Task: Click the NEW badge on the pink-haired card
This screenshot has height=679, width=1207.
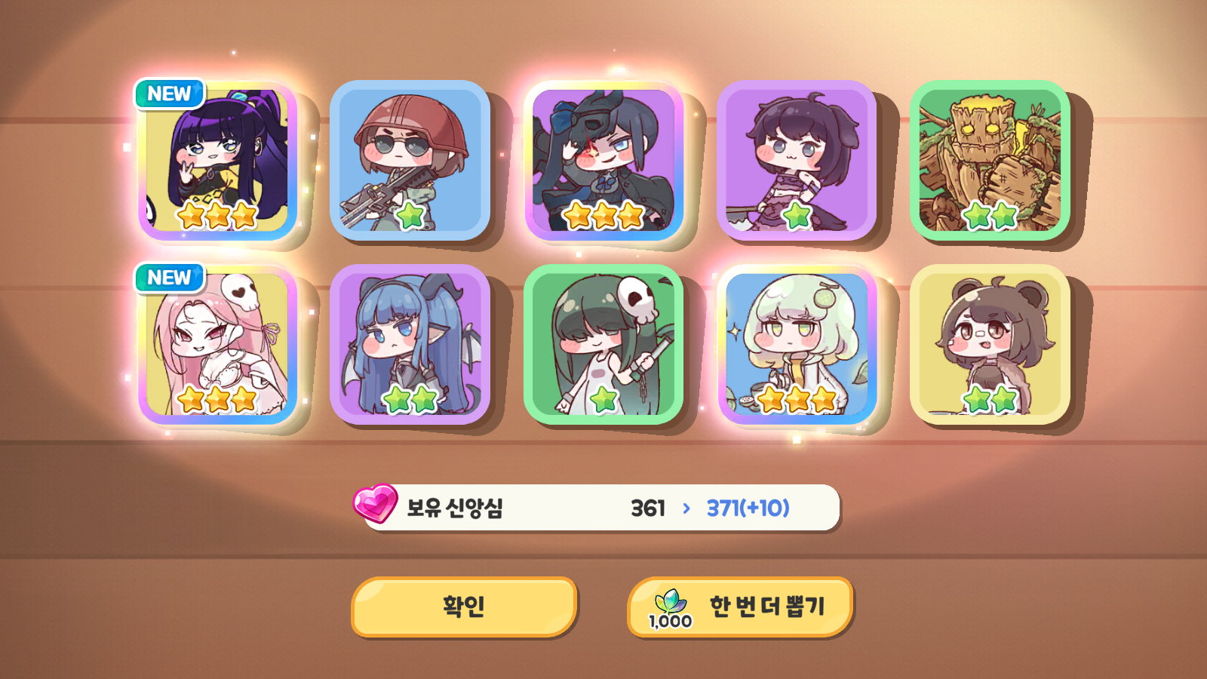Action: pyautogui.click(x=170, y=278)
